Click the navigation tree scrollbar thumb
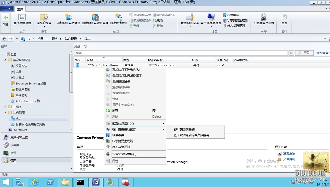This screenshot has height=187, width=330. [x=71, y=73]
